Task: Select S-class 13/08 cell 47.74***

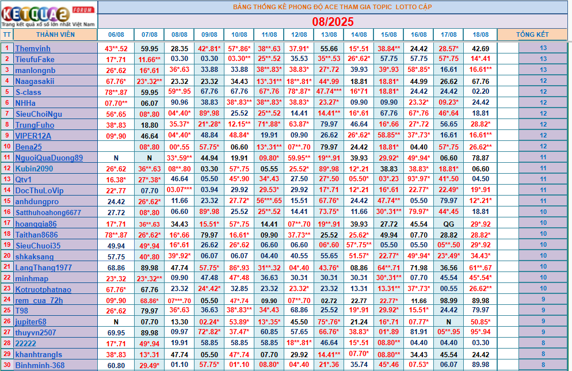Action: pyautogui.click(x=329, y=91)
